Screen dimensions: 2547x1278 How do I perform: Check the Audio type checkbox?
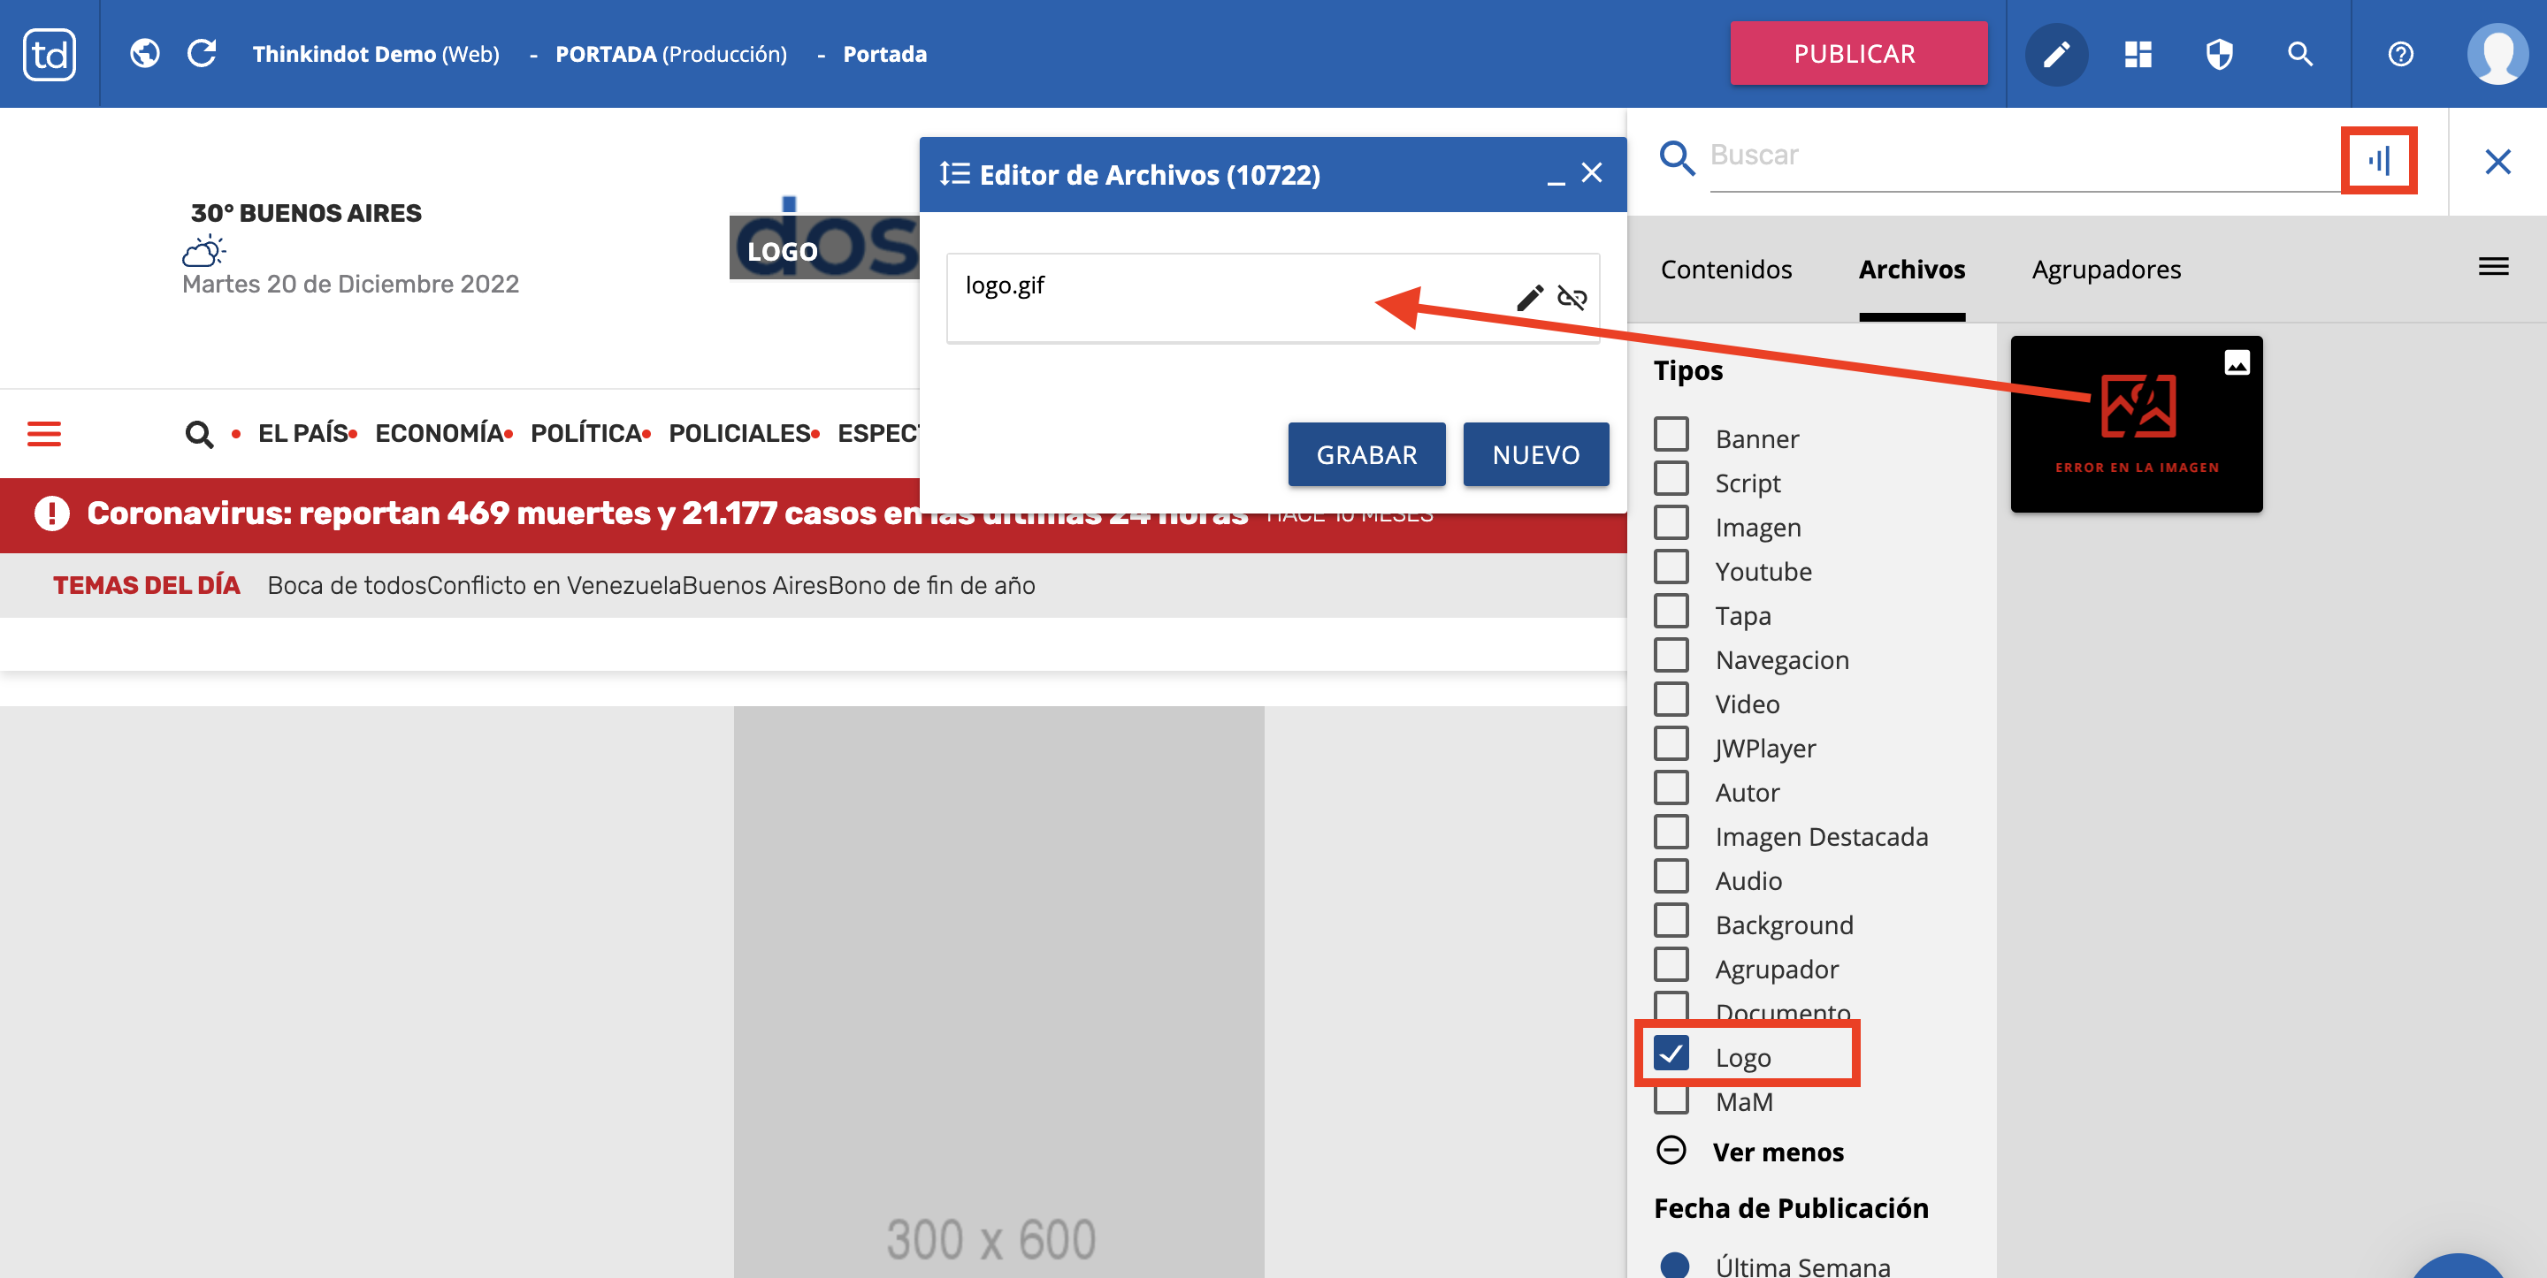click(x=1671, y=876)
